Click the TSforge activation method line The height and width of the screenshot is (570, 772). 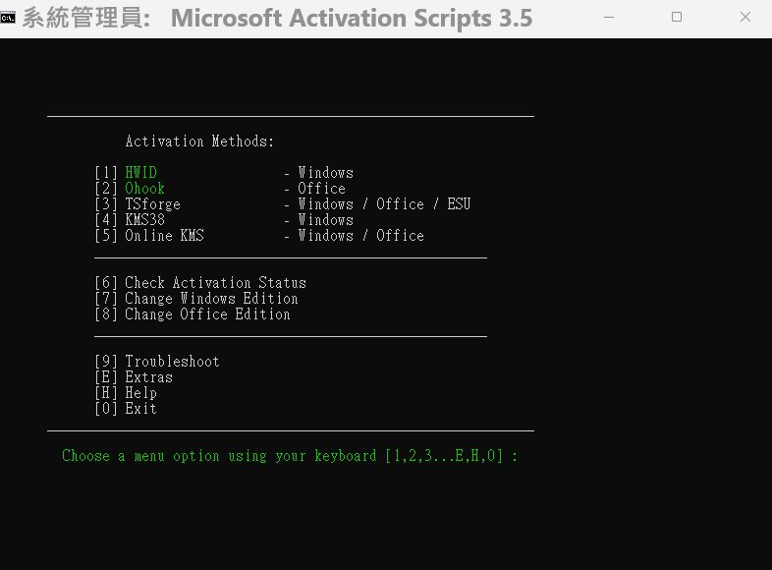pos(152,204)
